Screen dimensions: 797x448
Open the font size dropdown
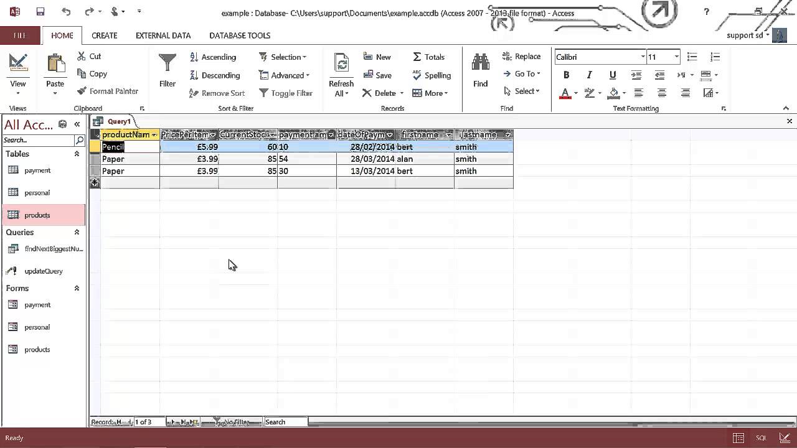pos(676,57)
